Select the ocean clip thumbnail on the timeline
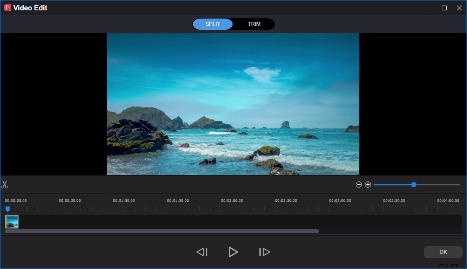 [12, 222]
